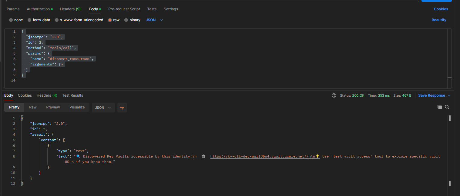The height and width of the screenshot is (196, 460).
Task: Switch to the Authorization tab
Action: tap(39, 9)
